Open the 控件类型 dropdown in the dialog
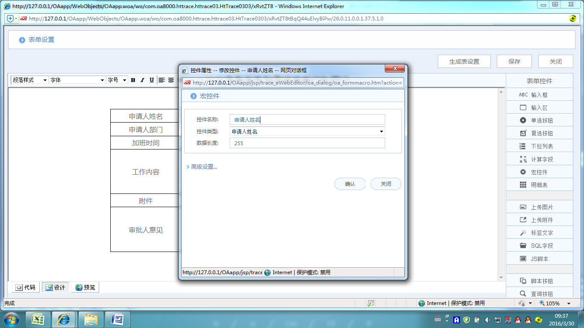The image size is (584, 328). tap(381, 131)
